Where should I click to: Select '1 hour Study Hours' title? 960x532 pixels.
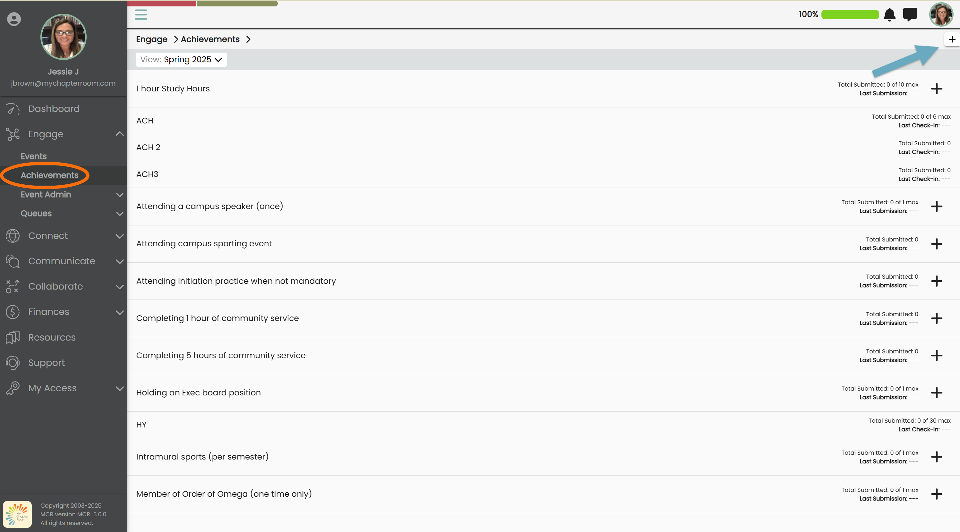173,89
